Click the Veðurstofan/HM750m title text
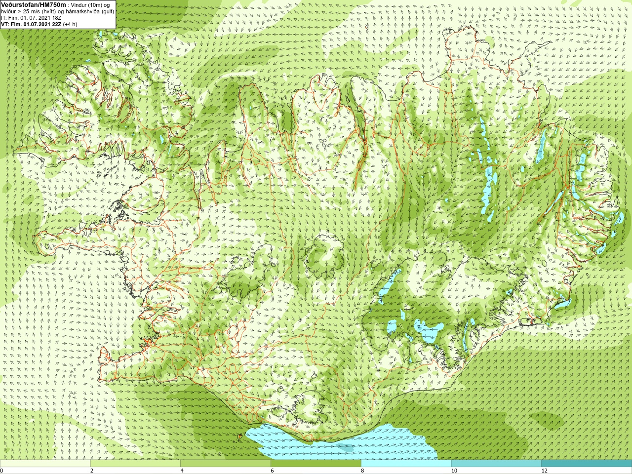The height and width of the screenshot is (474, 632). coord(34,4)
